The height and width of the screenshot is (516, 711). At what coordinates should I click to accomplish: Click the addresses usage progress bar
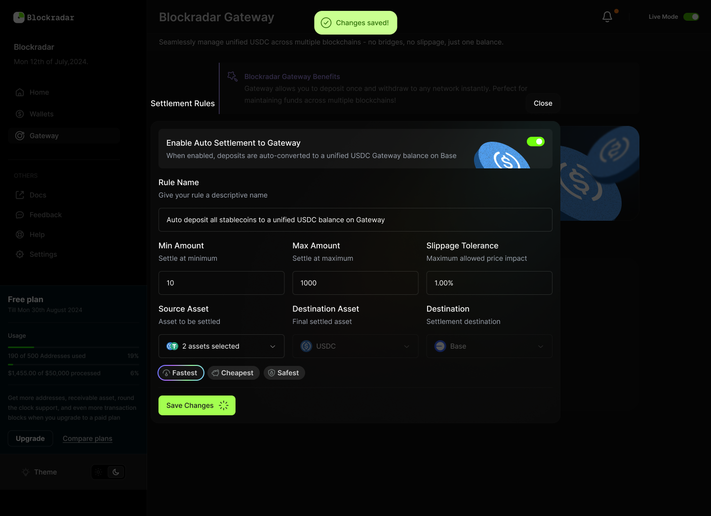pos(74,348)
